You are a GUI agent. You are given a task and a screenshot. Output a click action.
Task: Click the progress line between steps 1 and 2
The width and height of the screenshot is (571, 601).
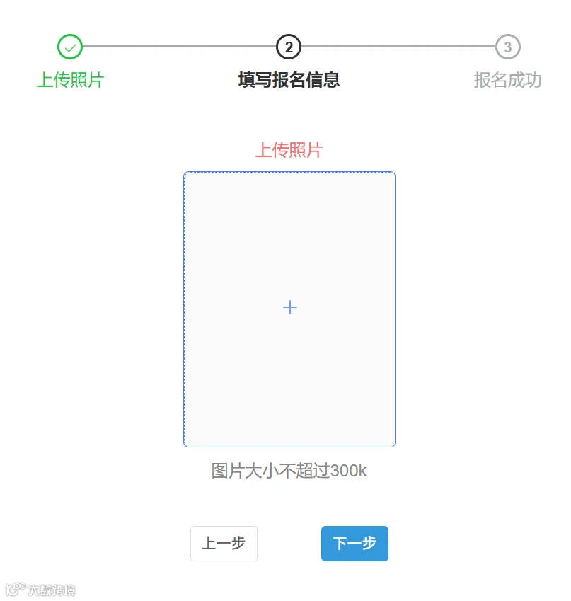pos(179,47)
